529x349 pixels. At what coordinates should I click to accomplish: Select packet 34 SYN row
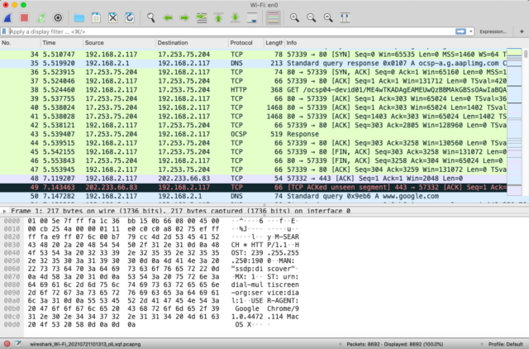coord(254,55)
